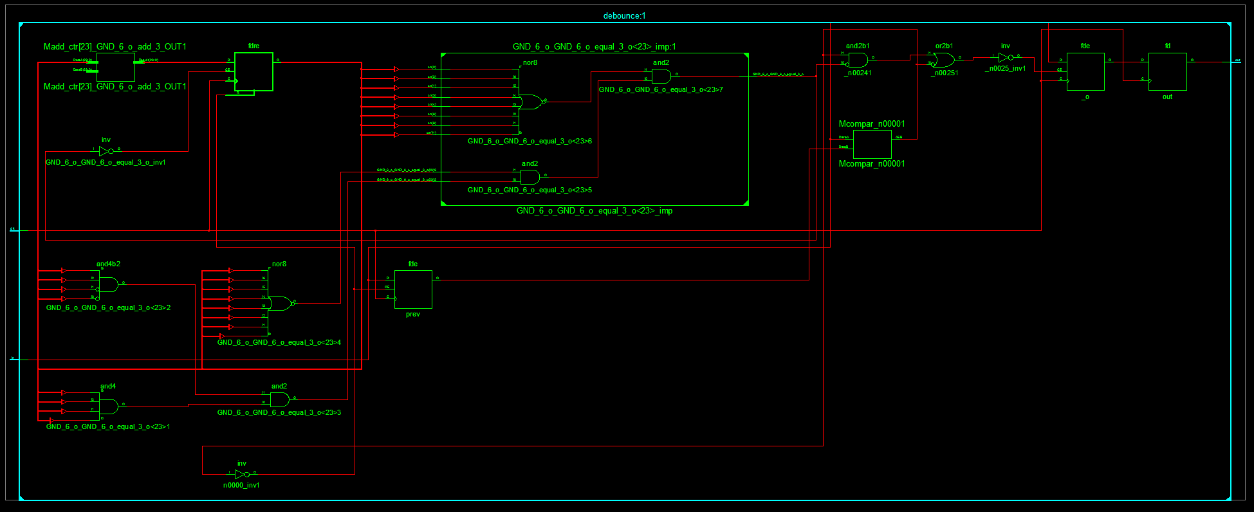
Task: Click the and2 gate labeled equal_3_o<23>7
Action: click(661, 77)
